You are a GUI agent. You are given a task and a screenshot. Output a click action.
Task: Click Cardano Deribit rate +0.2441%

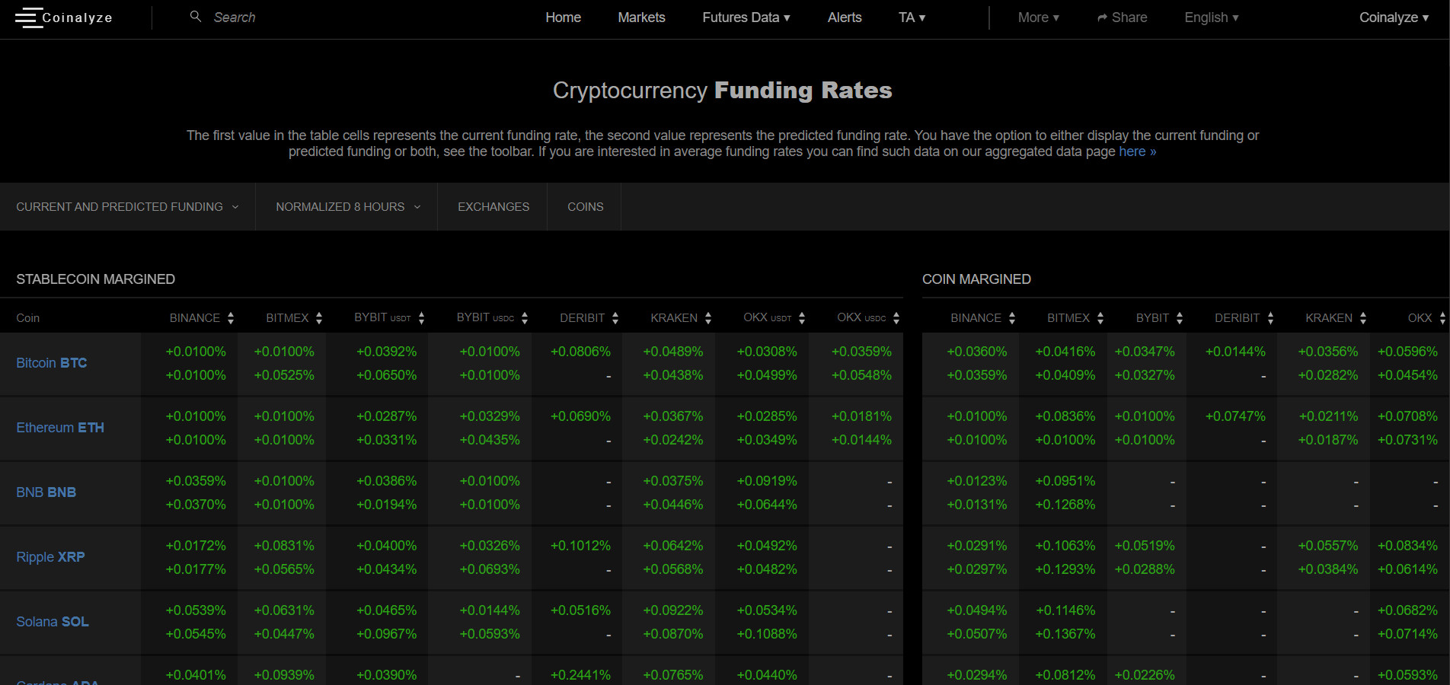(580, 675)
